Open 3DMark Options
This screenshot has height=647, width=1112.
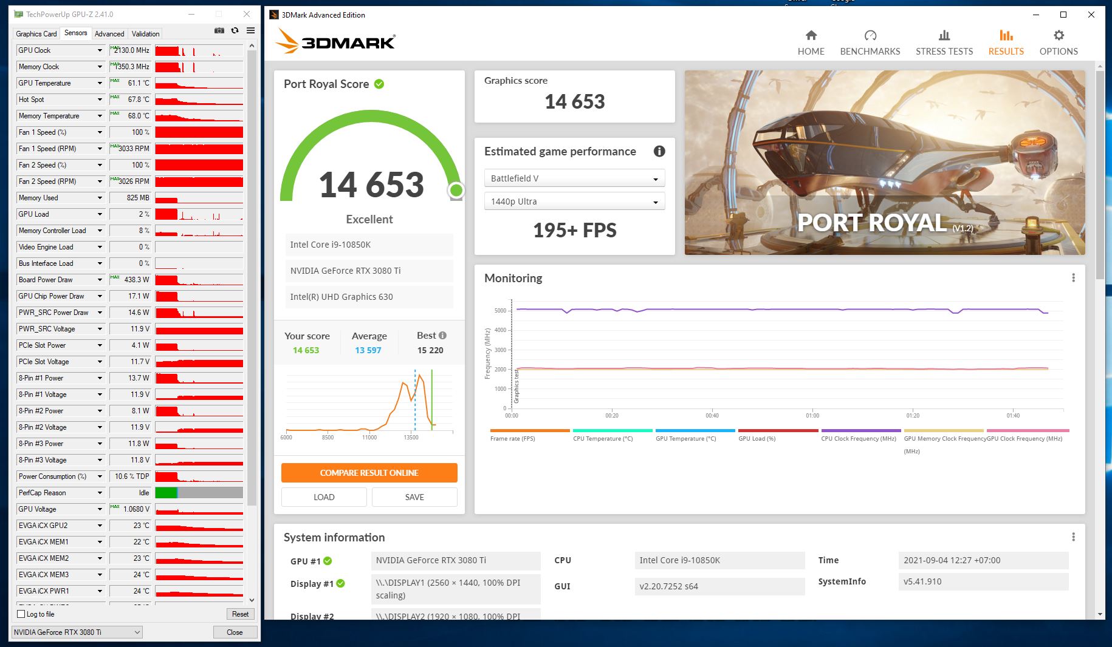pos(1059,42)
